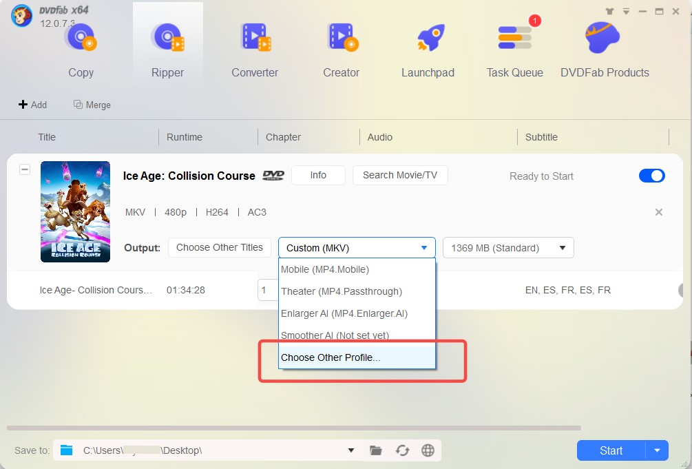Click the 480p resolution label
692x469 pixels.
176,212
